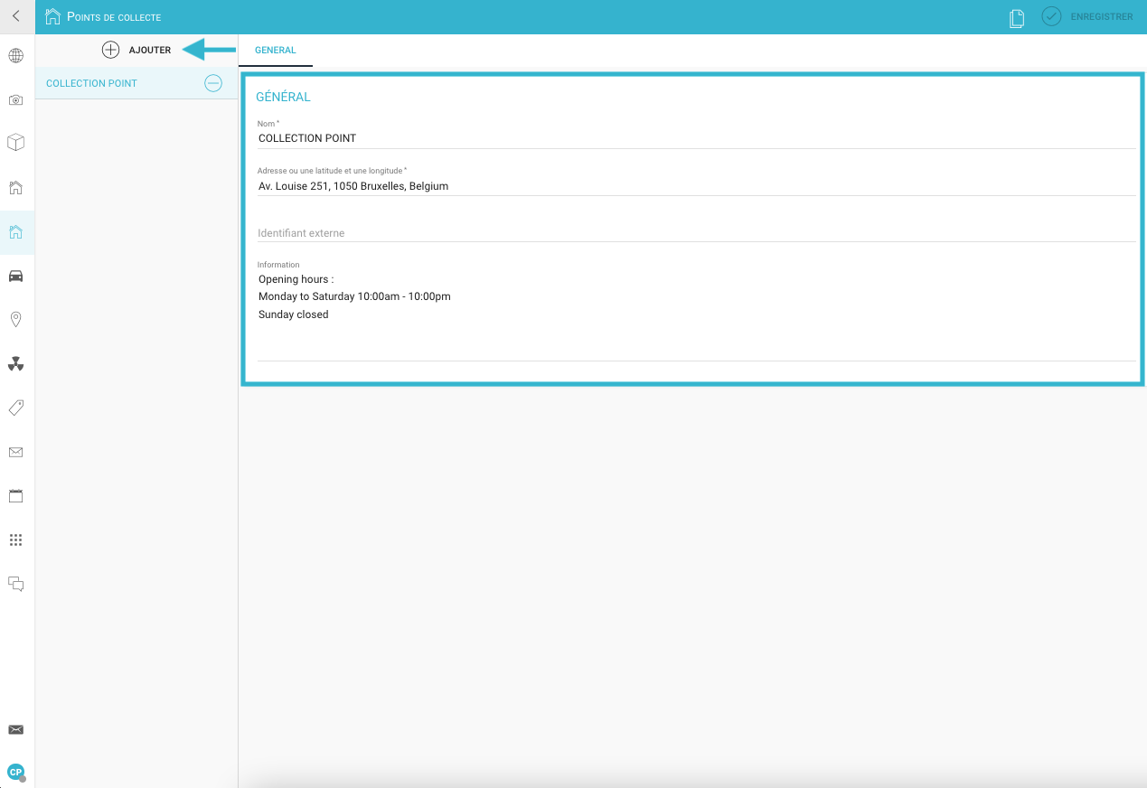This screenshot has width=1147, height=788.
Task: Open the 3D cube section in the sidebar
Action: [x=15, y=143]
